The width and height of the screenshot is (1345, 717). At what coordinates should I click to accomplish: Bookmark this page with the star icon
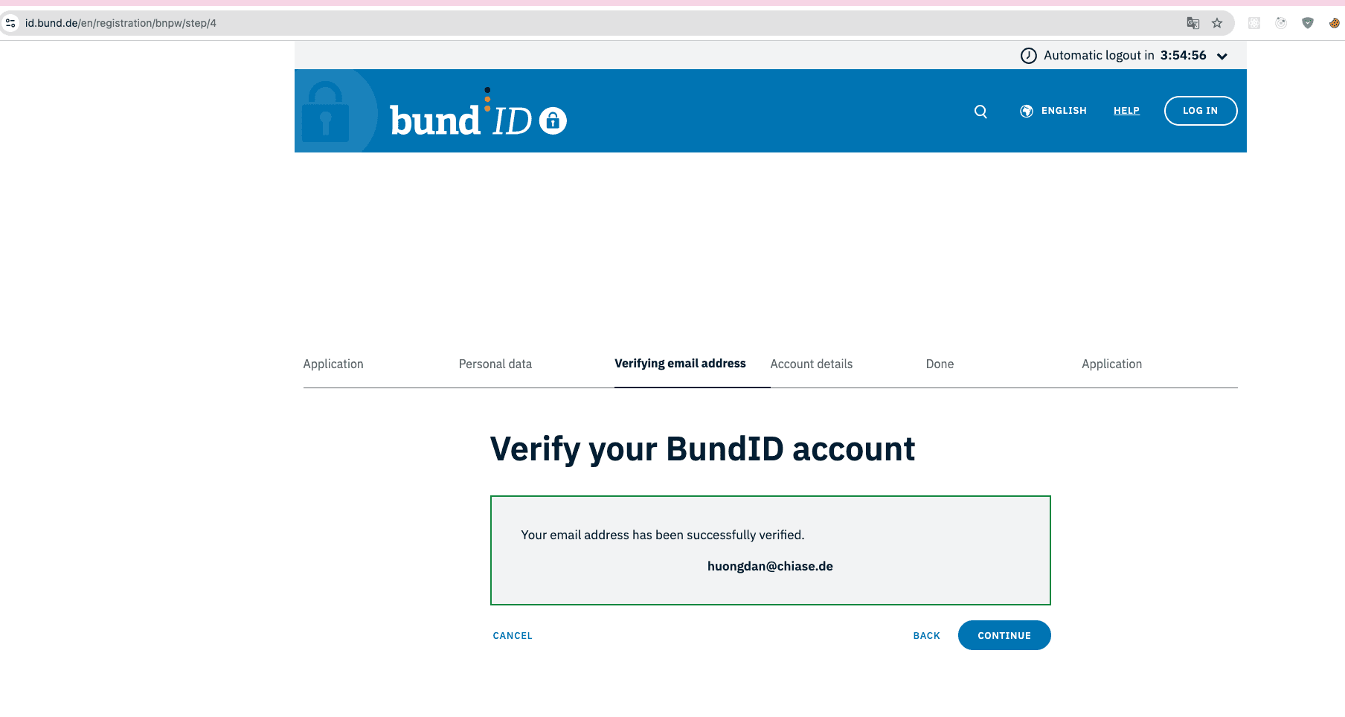1217,23
